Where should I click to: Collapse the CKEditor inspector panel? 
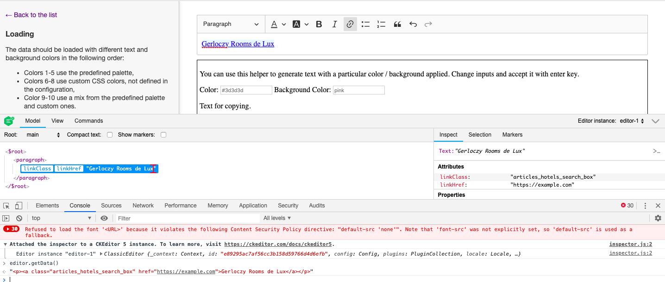[x=655, y=121]
